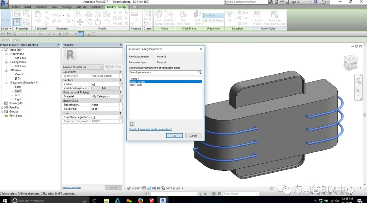
Task: Open Firefox from the Windows taskbar
Action: coord(140,200)
